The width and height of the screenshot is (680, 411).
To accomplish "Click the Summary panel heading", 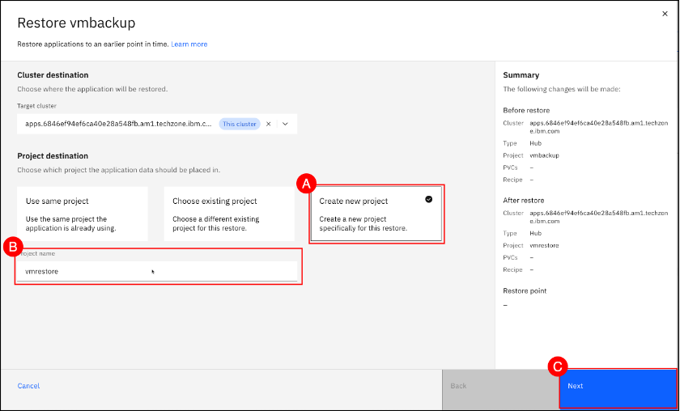I will (x=521, y=75).
